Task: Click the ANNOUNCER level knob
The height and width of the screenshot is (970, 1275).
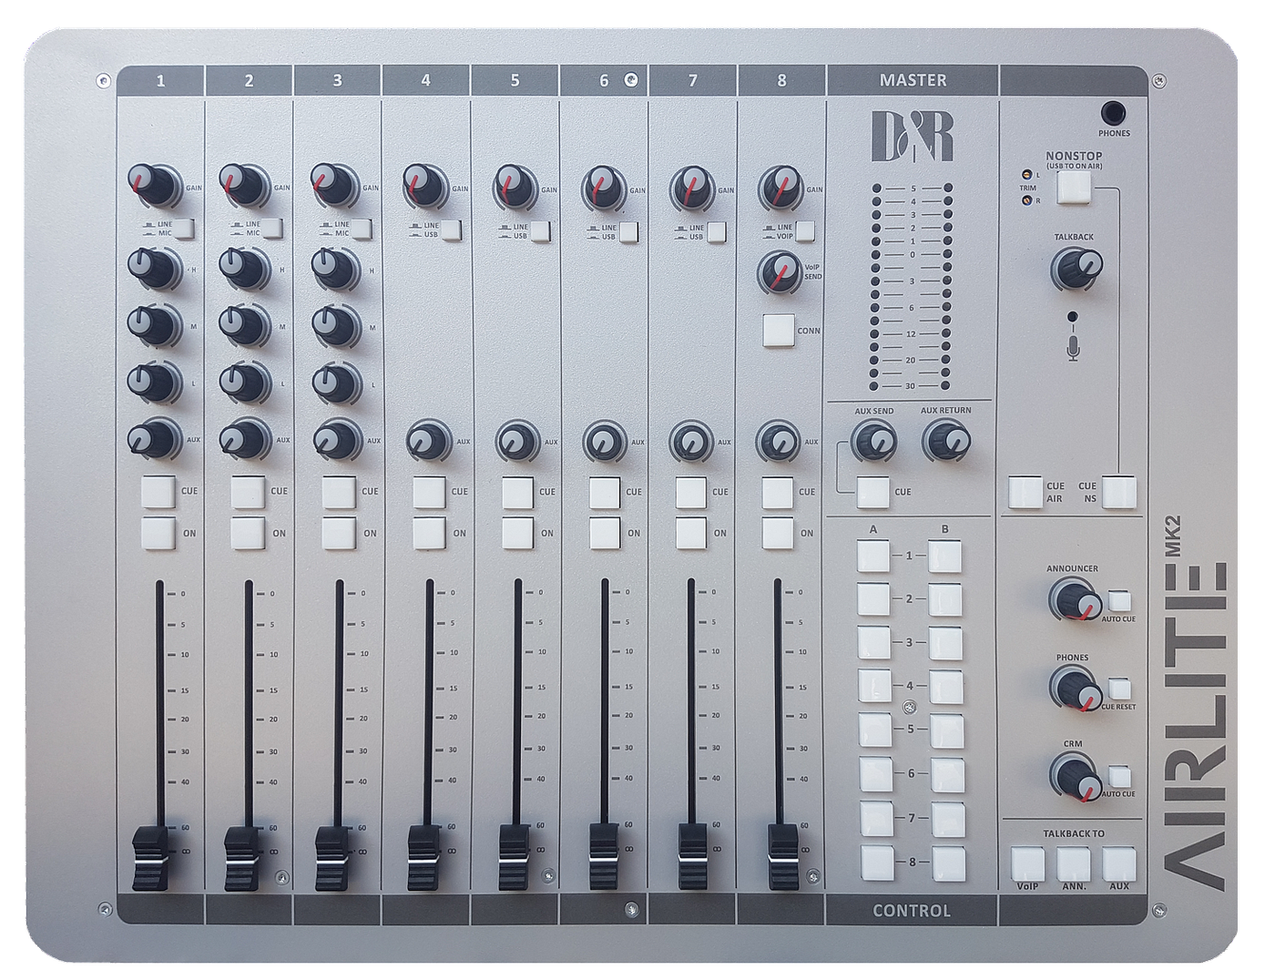Action: pos(1075,598)
